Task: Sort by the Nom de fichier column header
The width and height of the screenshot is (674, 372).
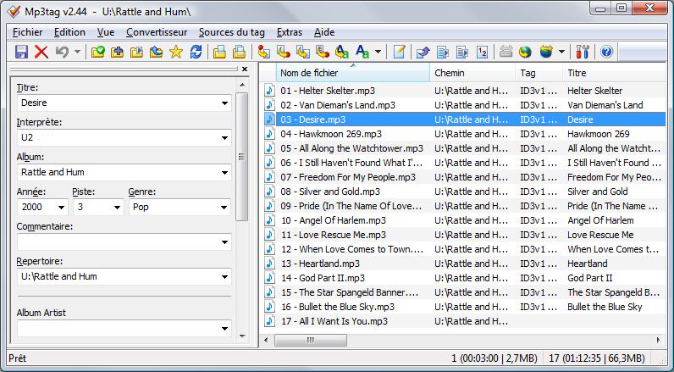Action: 352,73
